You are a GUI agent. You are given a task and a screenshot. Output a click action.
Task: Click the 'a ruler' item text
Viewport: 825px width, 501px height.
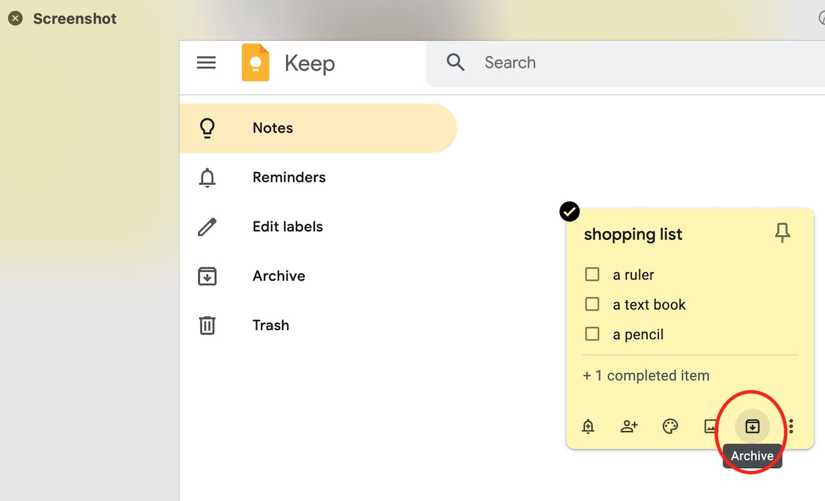click(634, 275)
